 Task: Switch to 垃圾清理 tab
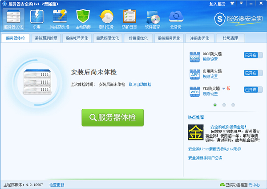coord(231,38)
